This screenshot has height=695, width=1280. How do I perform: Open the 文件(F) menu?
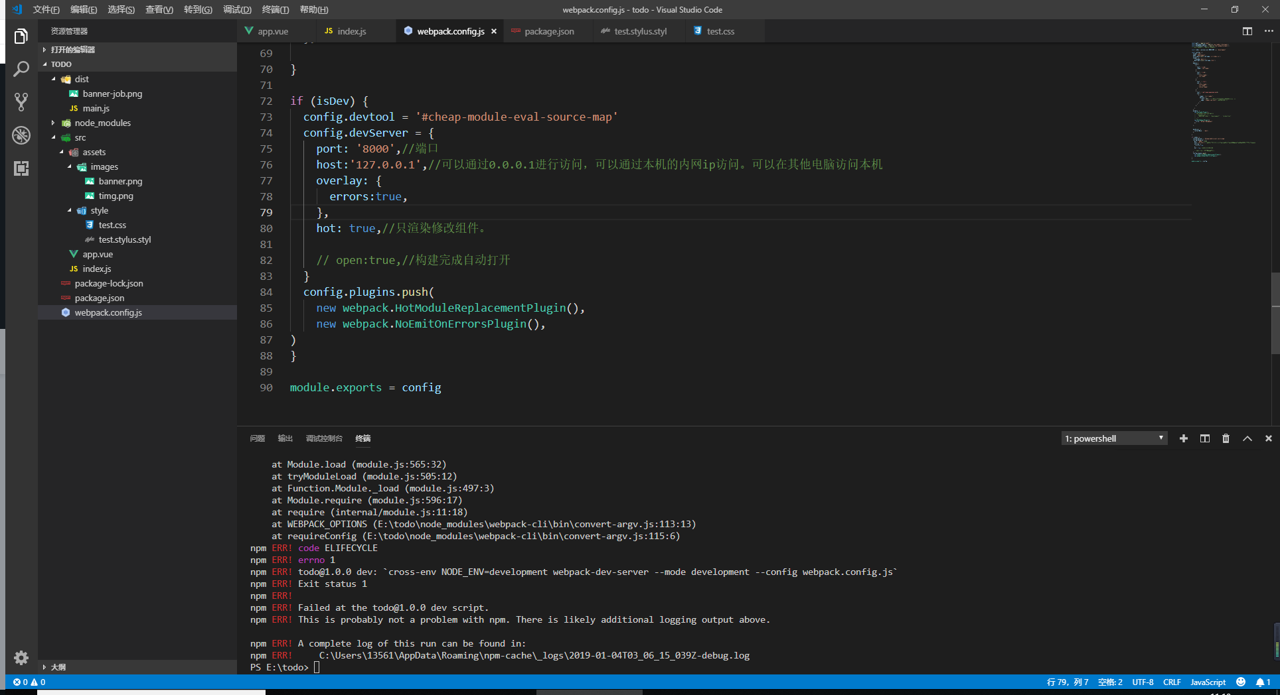46,9
